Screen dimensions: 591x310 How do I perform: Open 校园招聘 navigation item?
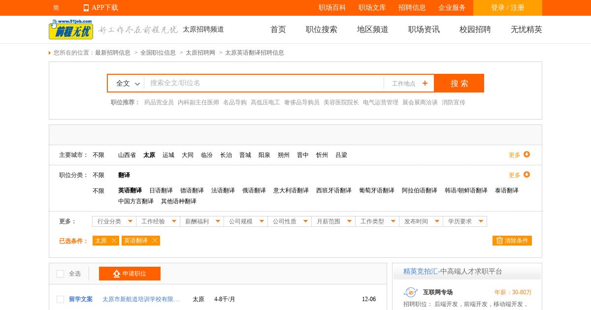point(475,30)
